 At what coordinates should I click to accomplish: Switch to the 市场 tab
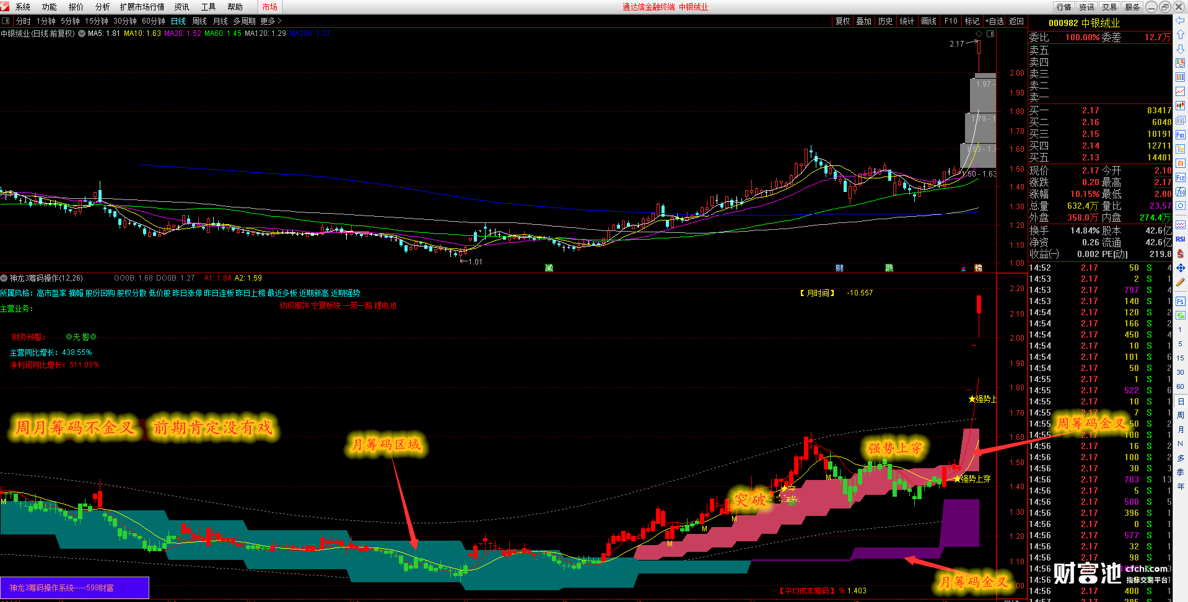point(270,7)
